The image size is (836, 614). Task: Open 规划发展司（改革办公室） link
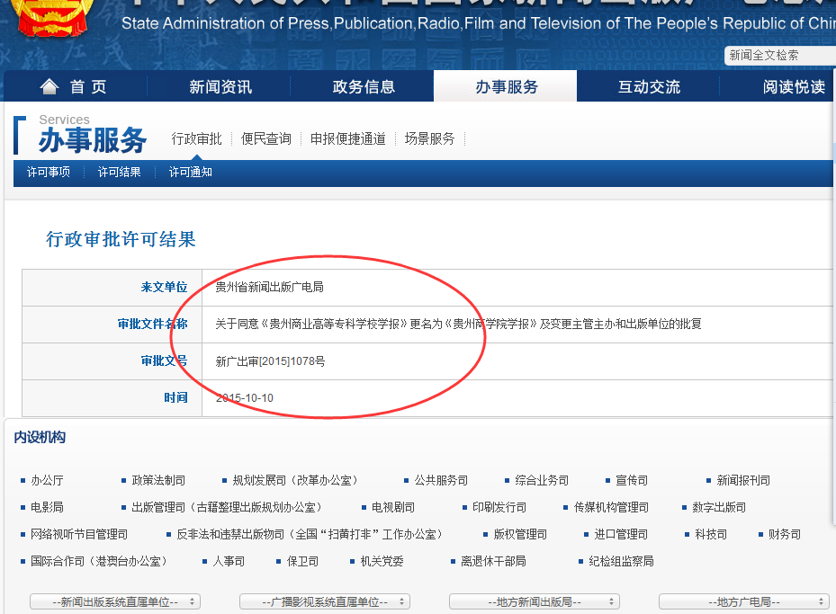click(296, 480)
